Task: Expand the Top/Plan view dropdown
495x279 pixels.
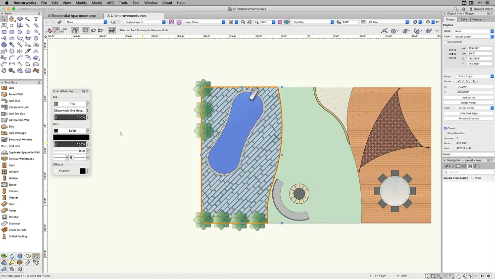Action: (313, 22)
